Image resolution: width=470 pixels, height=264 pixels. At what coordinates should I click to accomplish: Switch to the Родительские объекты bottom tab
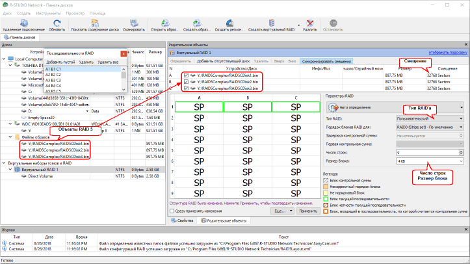[x=224, y=220]
